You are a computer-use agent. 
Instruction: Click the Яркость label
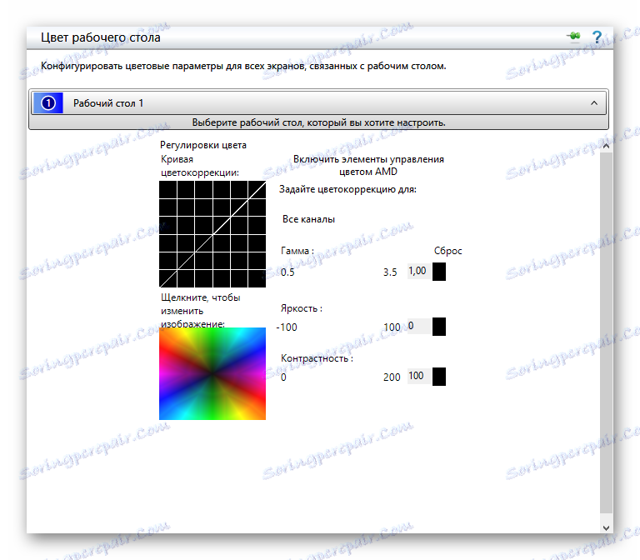pyautogui.click(x=301, y=308)
